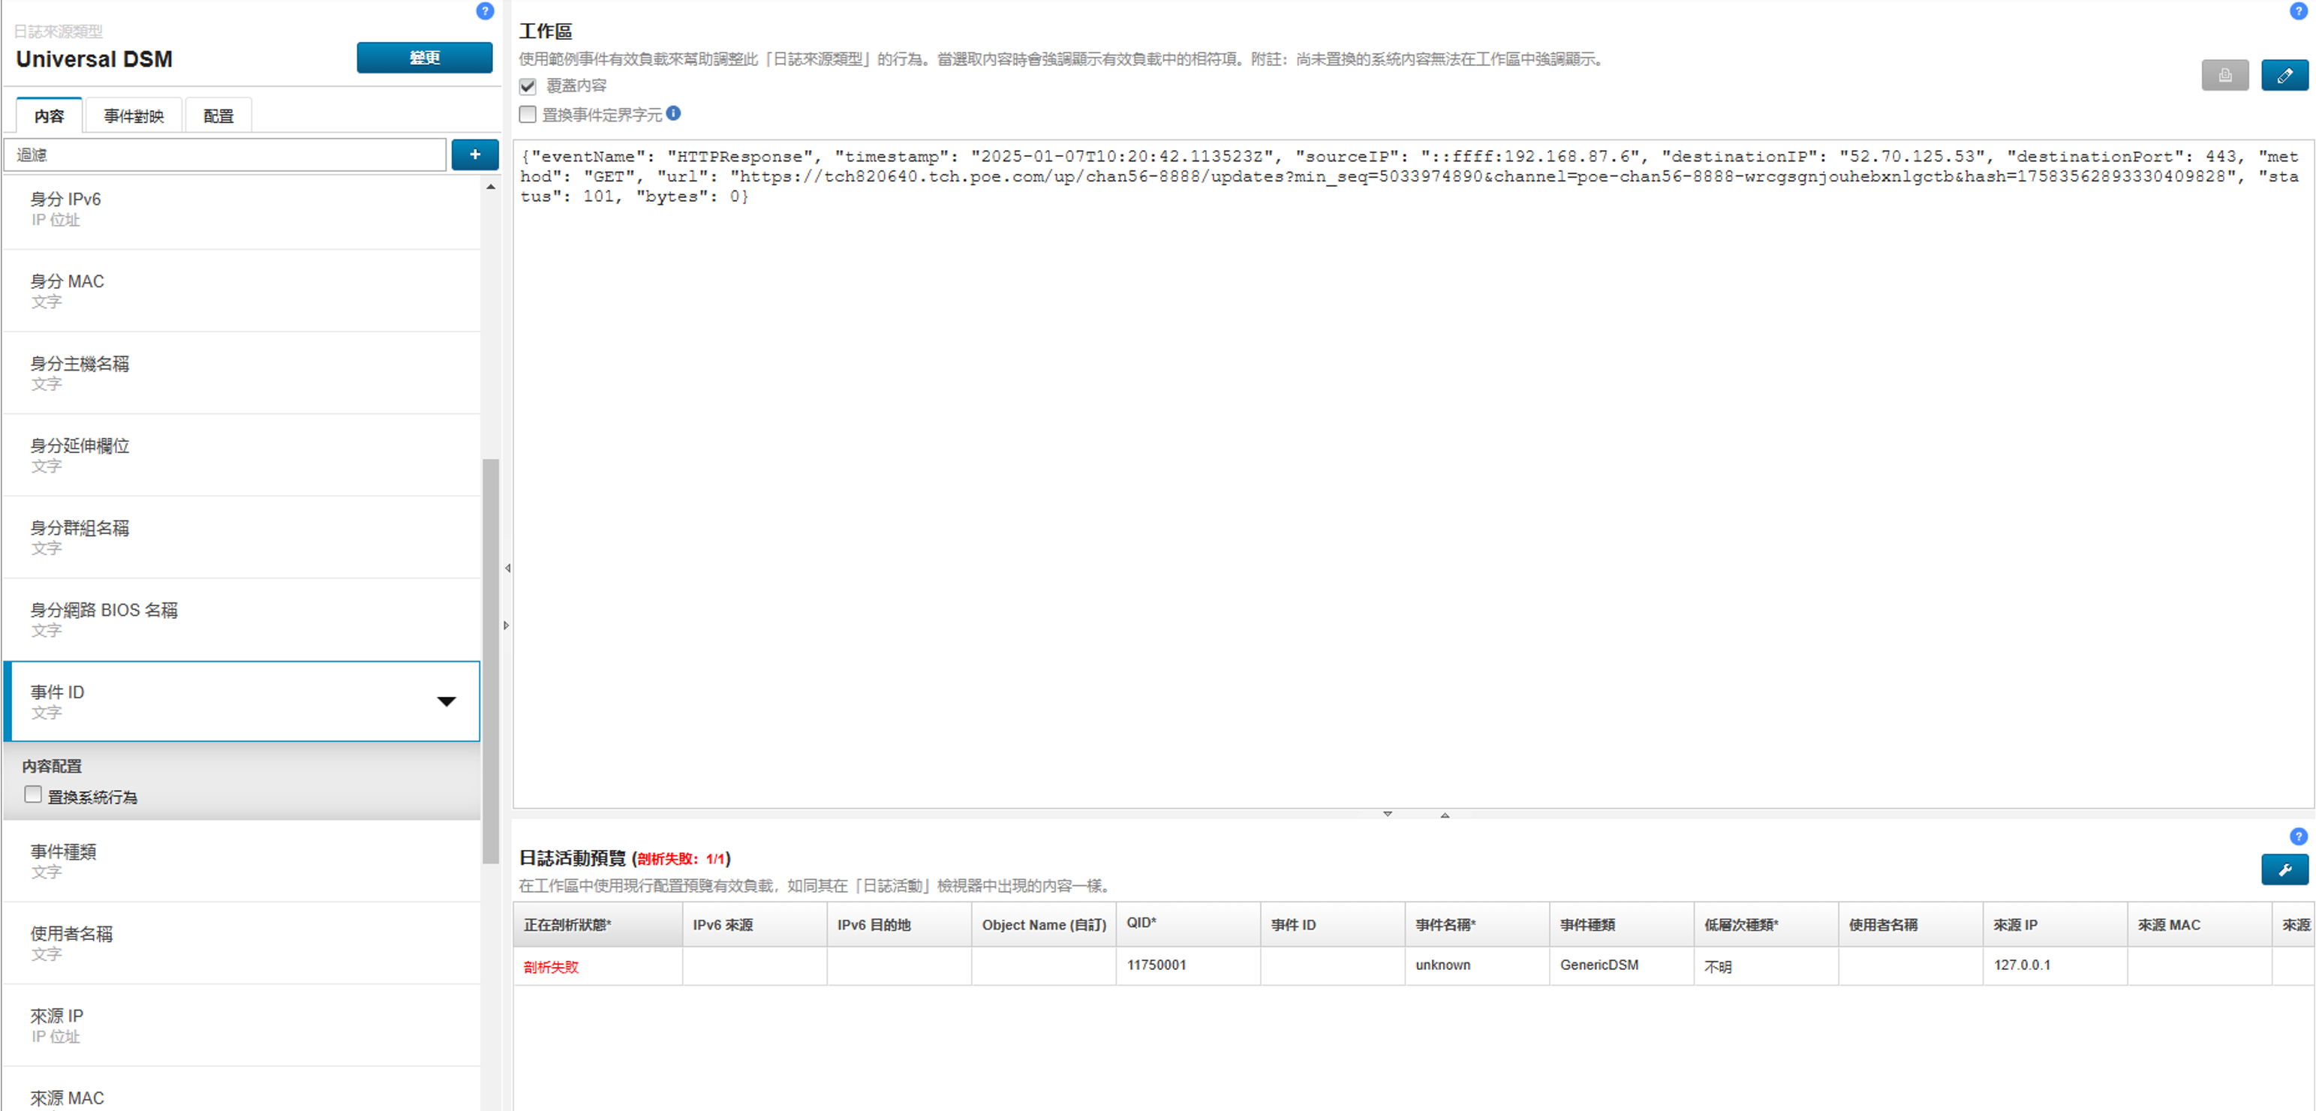Enable the 置換事件定界字元 checkbox

528,114
